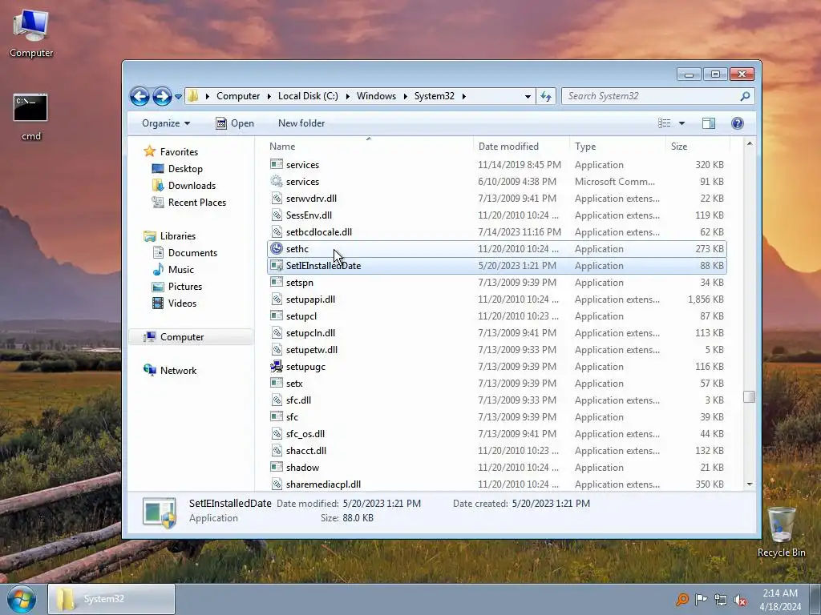This screenshot has width=821, height=615.
Task: Open the view options dropdown arrow
Action: coord(681,123)
